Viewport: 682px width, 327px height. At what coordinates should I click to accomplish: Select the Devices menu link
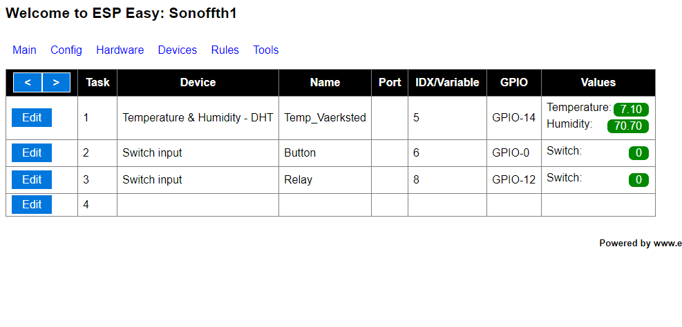pyautogui.click(x=178, y=50)
